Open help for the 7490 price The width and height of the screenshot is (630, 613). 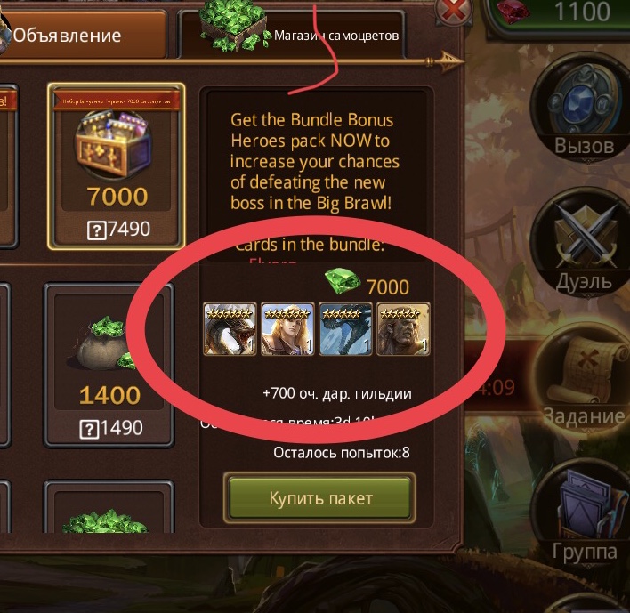(97, 230)
